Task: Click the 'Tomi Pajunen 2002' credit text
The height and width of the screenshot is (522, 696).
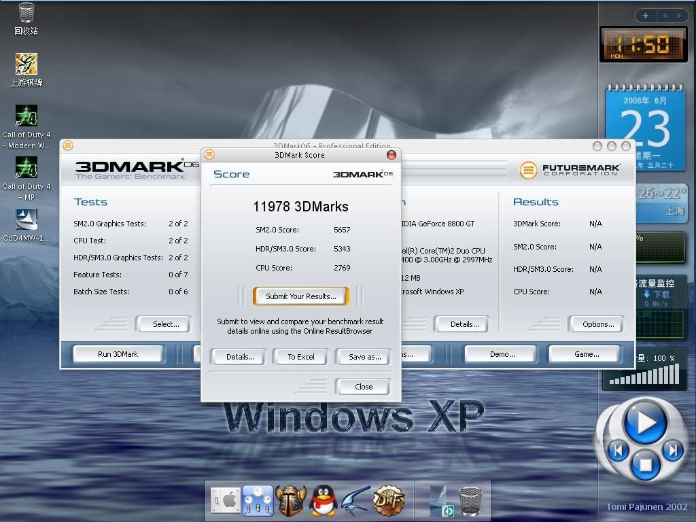Action: coord(647,506)
